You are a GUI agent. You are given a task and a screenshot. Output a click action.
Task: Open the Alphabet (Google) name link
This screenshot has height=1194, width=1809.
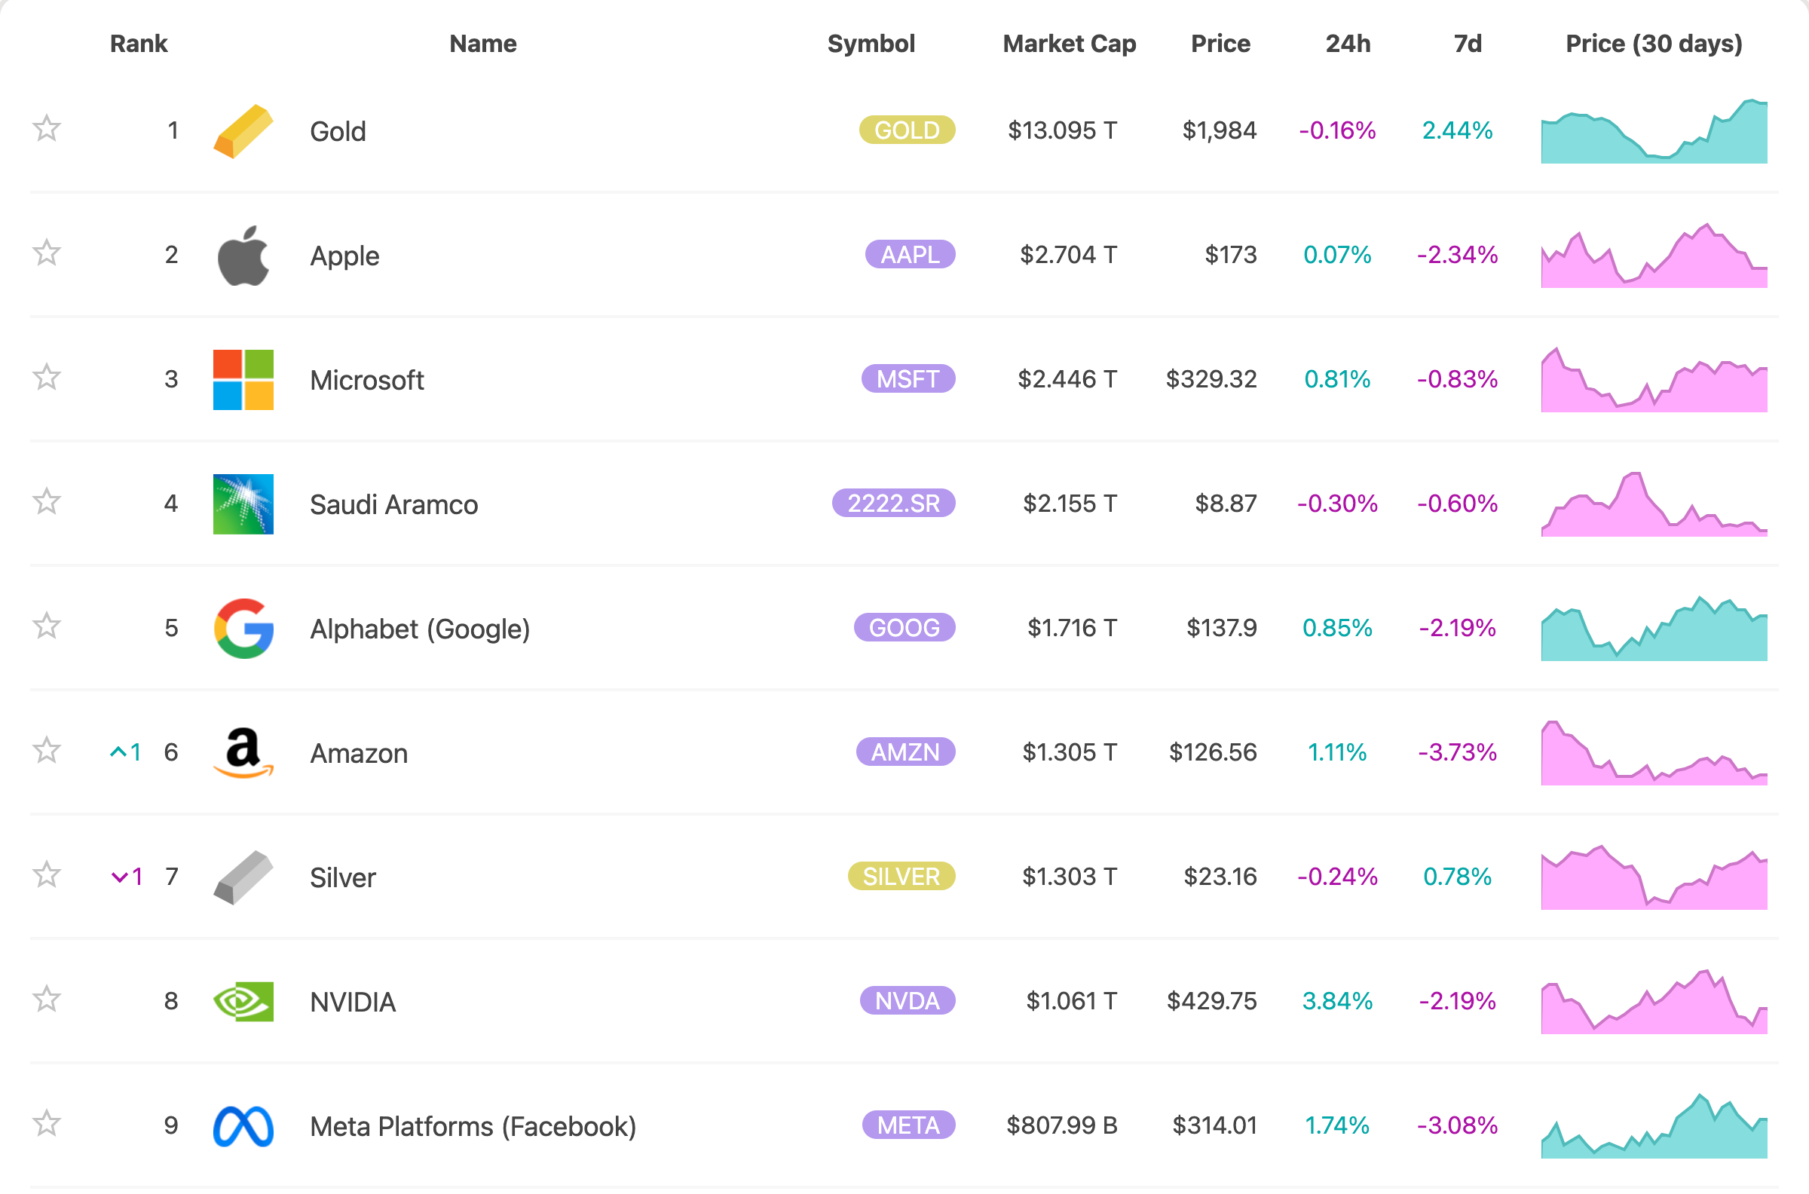coord(420,629)
